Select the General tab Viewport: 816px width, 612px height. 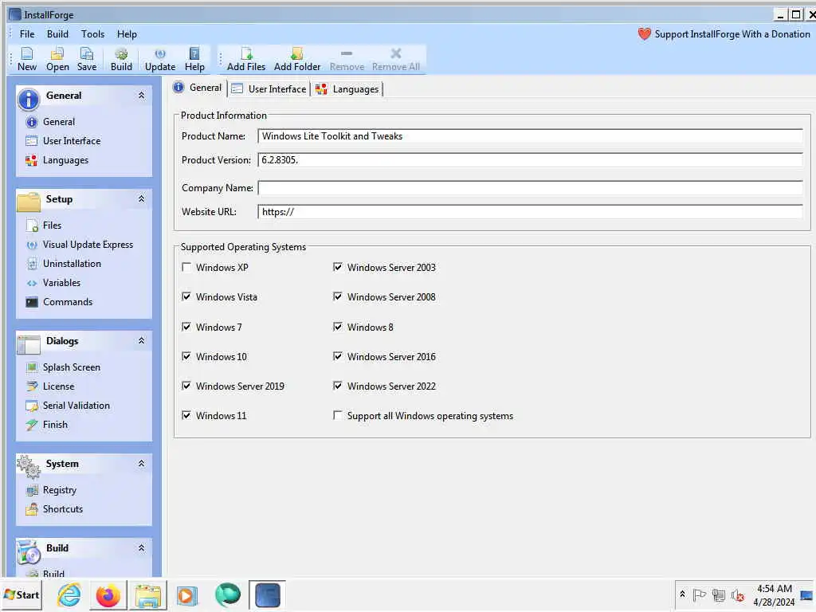tap(198, 88)
